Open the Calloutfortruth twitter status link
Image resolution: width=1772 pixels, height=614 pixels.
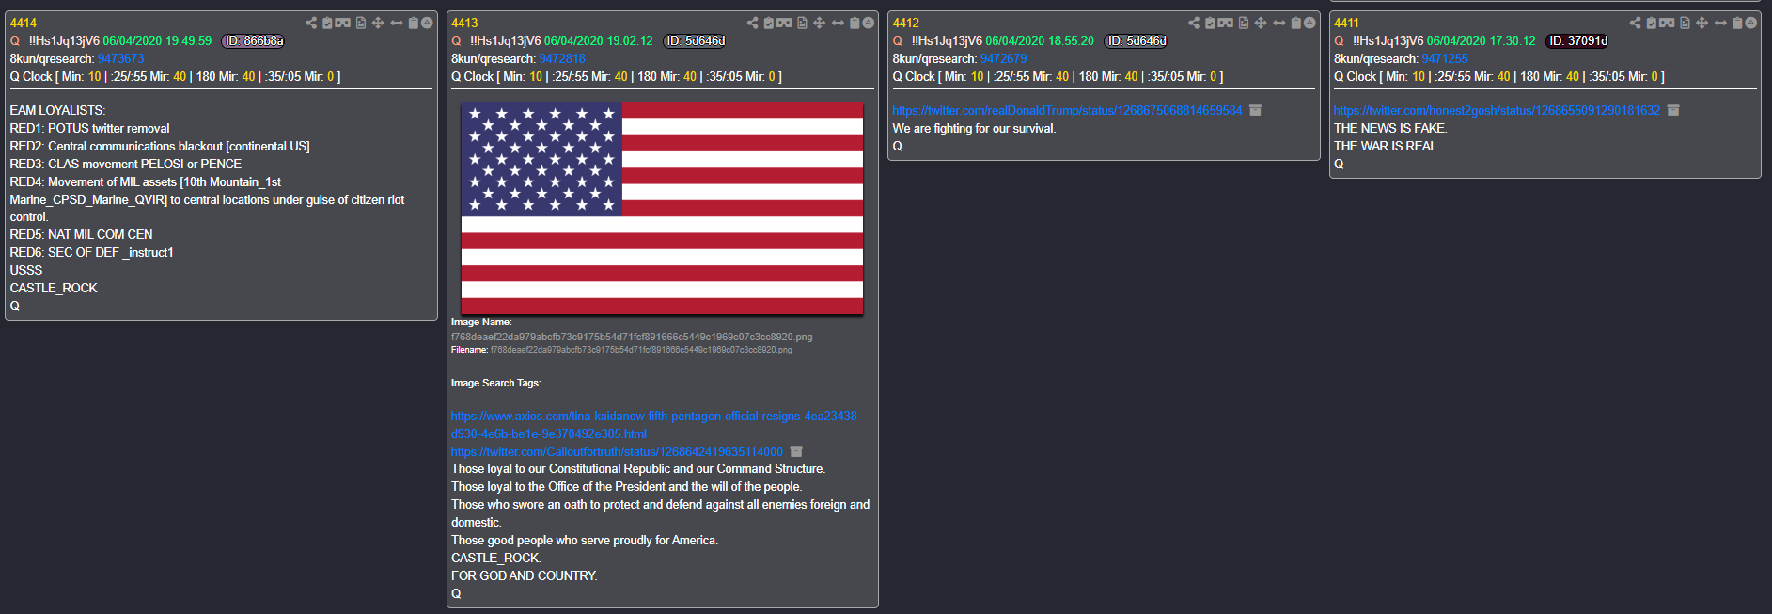(x=617, y=451)
